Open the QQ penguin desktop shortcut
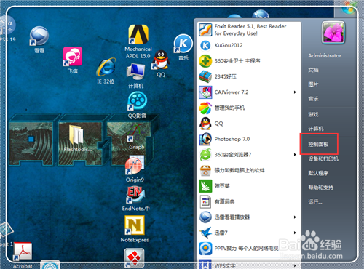This screenshot has width=364, height=269. pyautogui.click(x=161, y=64)
